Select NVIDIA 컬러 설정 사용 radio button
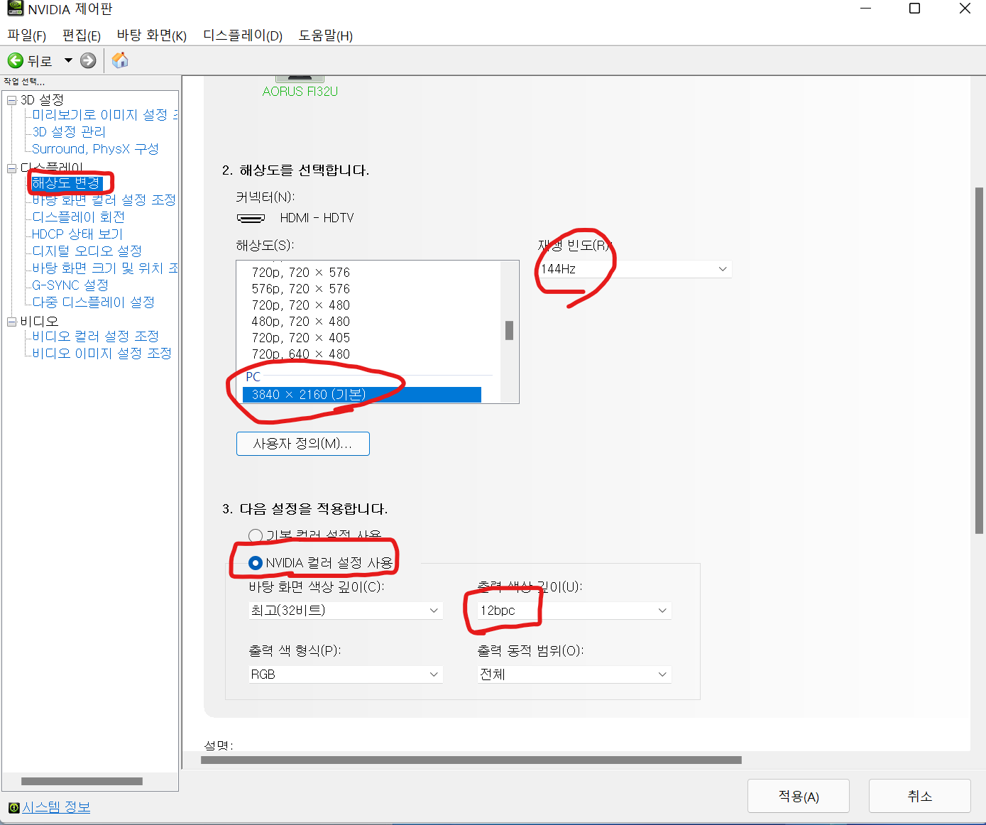This screenshot has width=986, height=825. click(256, 563)
